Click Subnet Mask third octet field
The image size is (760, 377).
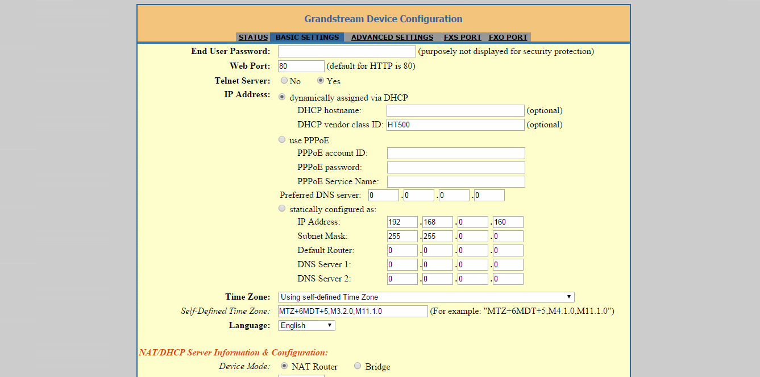coord(473,237)
